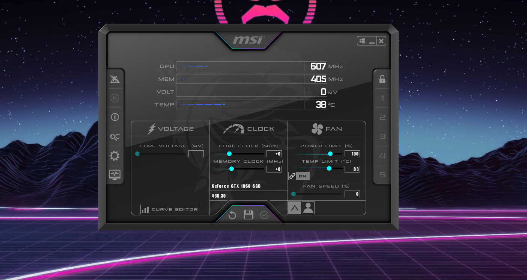Load profile slot 1
The image size is (527, 280).
coord(382,98)
